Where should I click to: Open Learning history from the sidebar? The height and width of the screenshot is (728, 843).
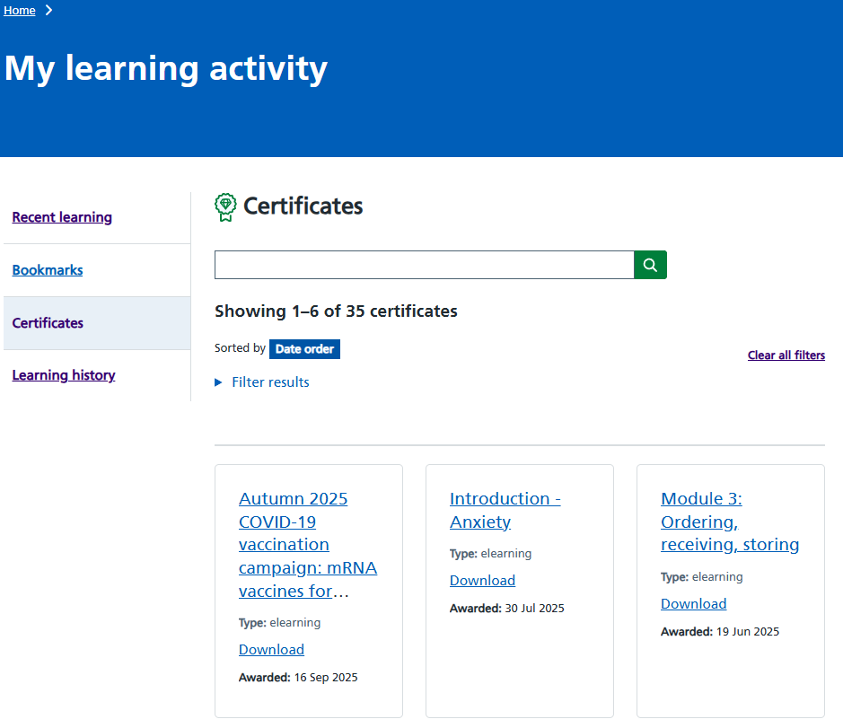(63, 374)
